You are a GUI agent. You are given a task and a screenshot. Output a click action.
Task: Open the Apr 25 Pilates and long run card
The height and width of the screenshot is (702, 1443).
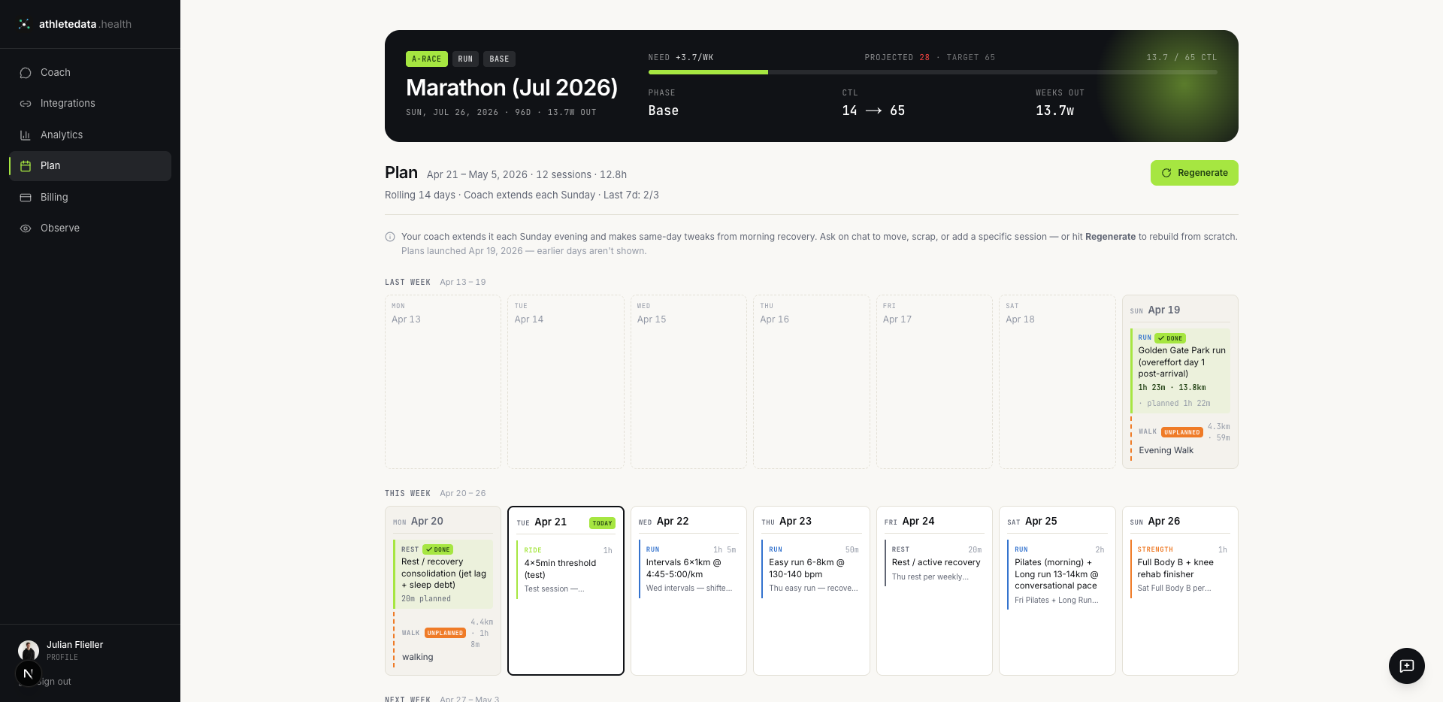[x=1057, y=575]
